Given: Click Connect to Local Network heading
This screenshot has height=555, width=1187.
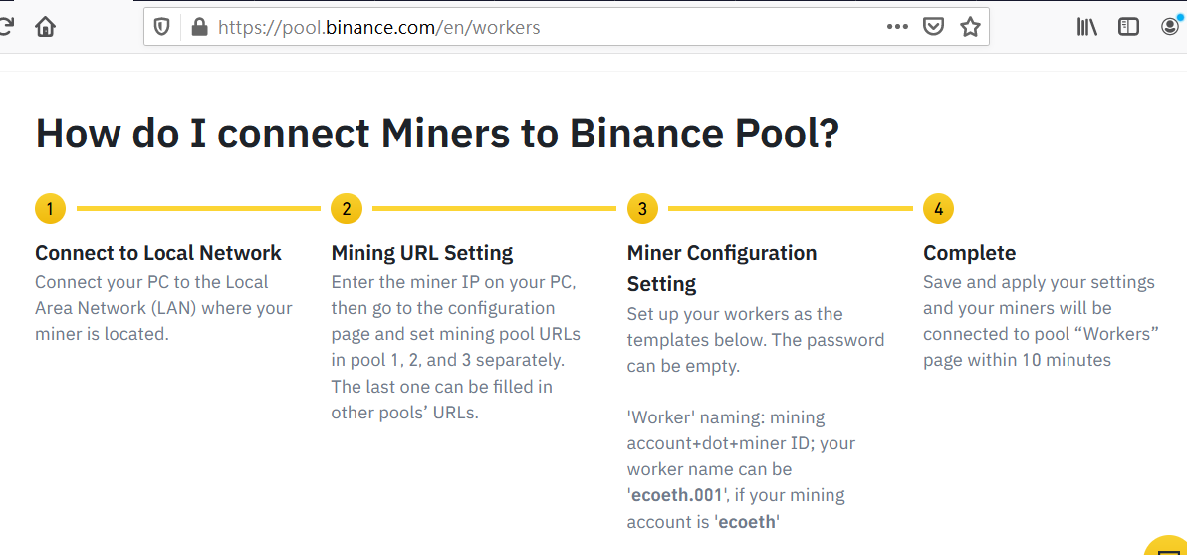Looking at the screenshot, I should (158, 252).
